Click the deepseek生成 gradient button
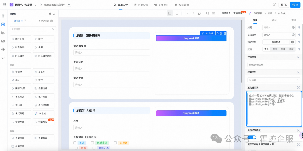Screen dimensions: 303x151 pyautogui.click(x=191, y=38)
